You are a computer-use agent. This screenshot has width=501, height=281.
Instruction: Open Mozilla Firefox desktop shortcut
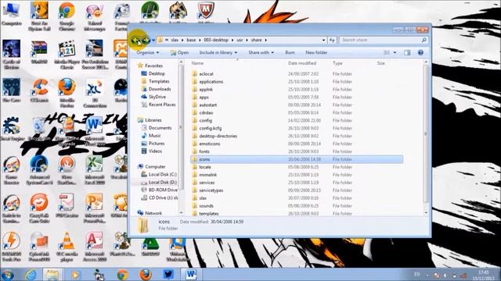[67, 94]
